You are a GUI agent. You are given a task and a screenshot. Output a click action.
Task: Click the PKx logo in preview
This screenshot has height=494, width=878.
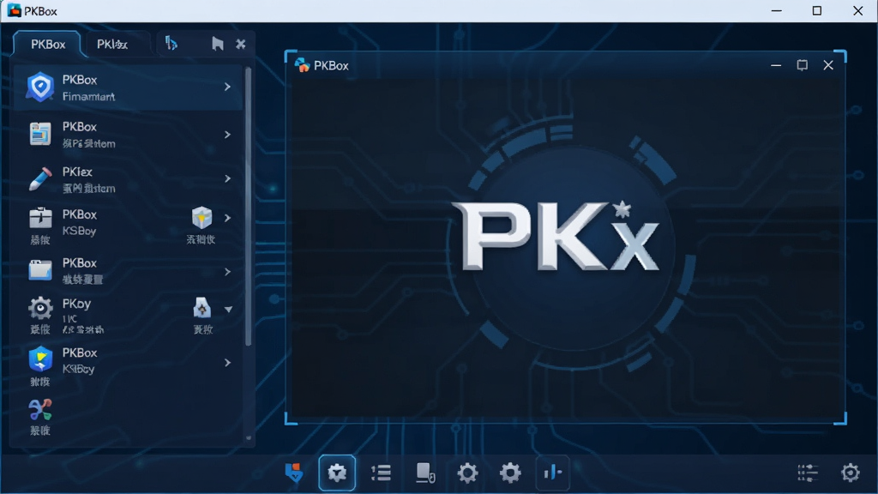pos(556,237)
